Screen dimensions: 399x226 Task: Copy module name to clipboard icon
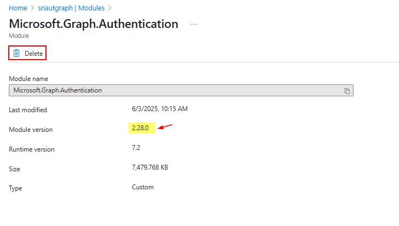(x=347, y=91)
